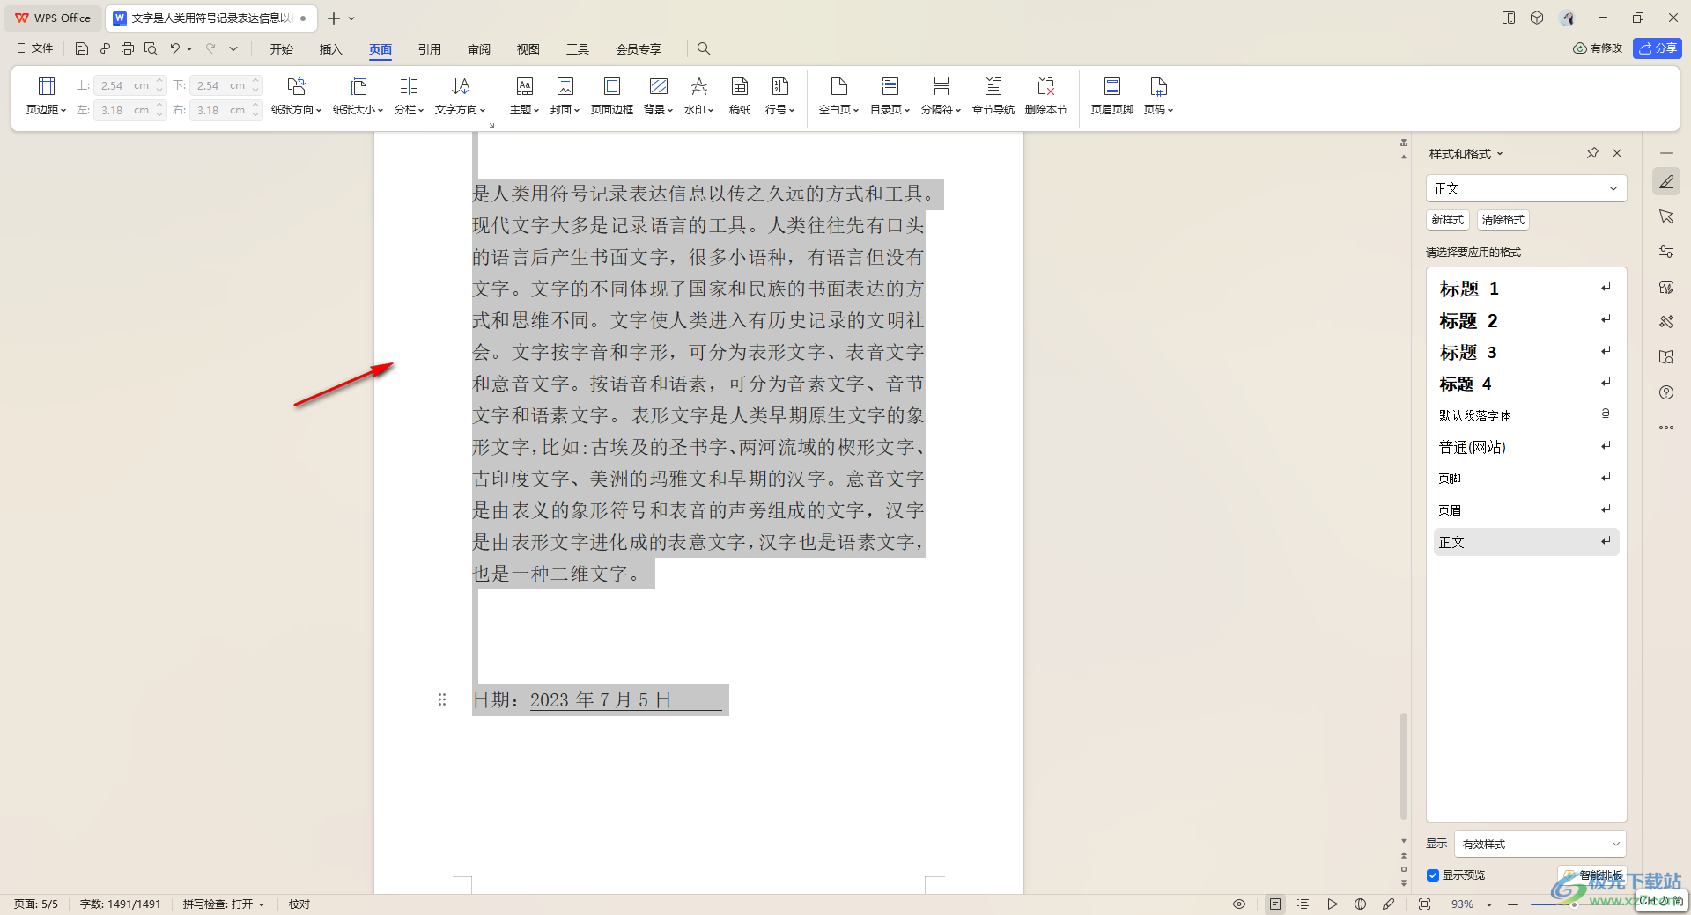Click the 清除格式 clear formatting button
This screenshot has height=915, width=1691.
pyautogui.click(x=1503, y=220)
